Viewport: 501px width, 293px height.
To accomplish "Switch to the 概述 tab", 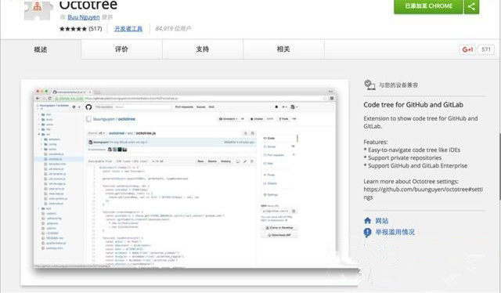I will (x=41, y=49).
